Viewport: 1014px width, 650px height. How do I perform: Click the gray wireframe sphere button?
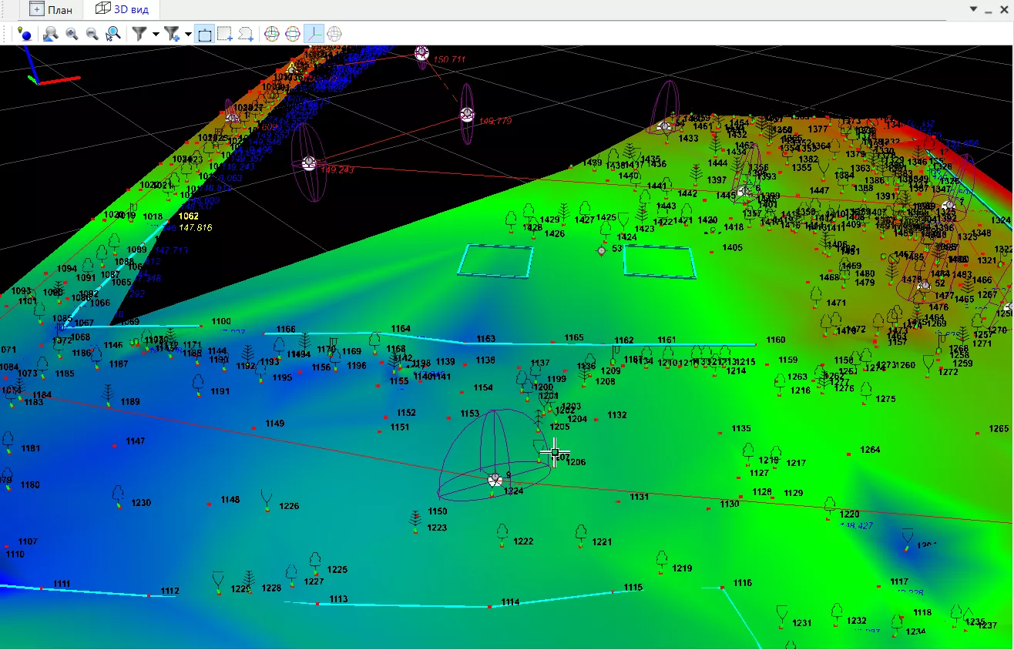[334, 34]
